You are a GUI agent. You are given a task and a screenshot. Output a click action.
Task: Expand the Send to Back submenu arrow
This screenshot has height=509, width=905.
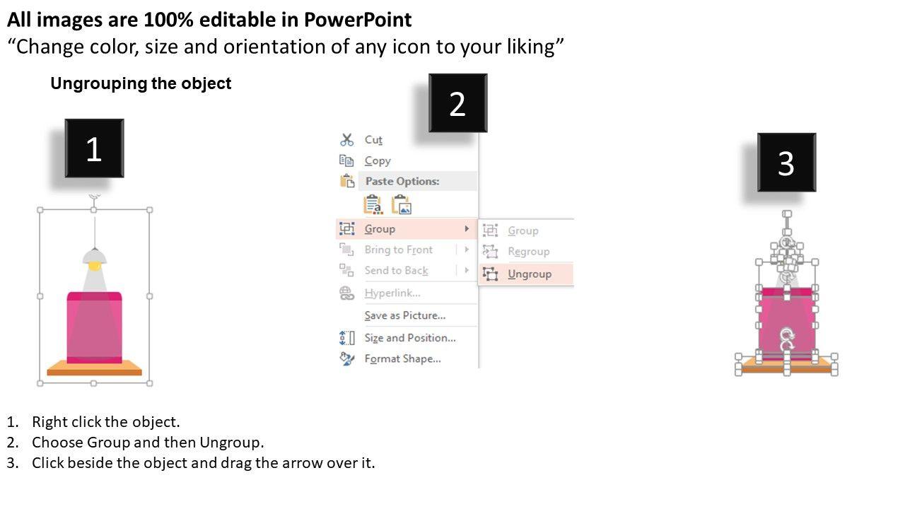pos(467,270)
